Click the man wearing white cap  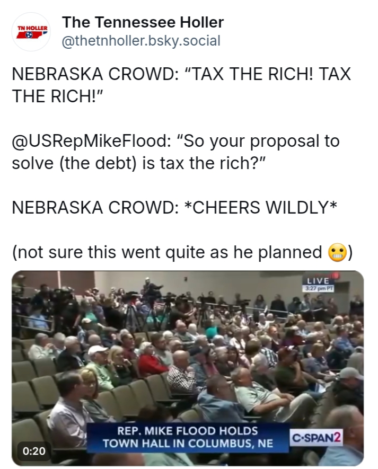[98, 360]
